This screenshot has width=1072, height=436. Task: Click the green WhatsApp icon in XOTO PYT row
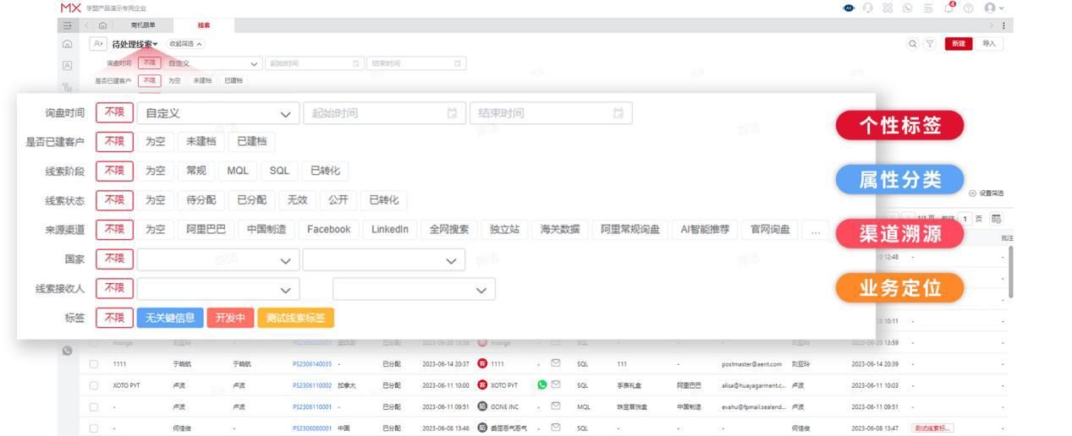tap(542, 385)
